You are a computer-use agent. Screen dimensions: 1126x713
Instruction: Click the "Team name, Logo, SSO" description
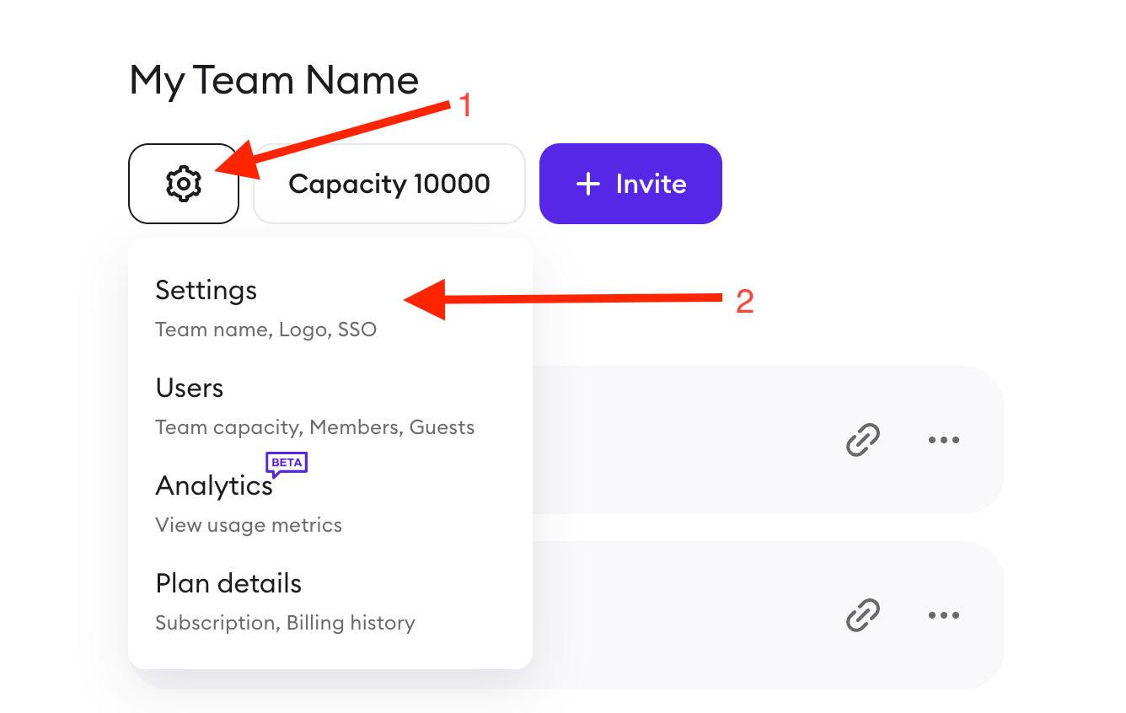[265, 330]
